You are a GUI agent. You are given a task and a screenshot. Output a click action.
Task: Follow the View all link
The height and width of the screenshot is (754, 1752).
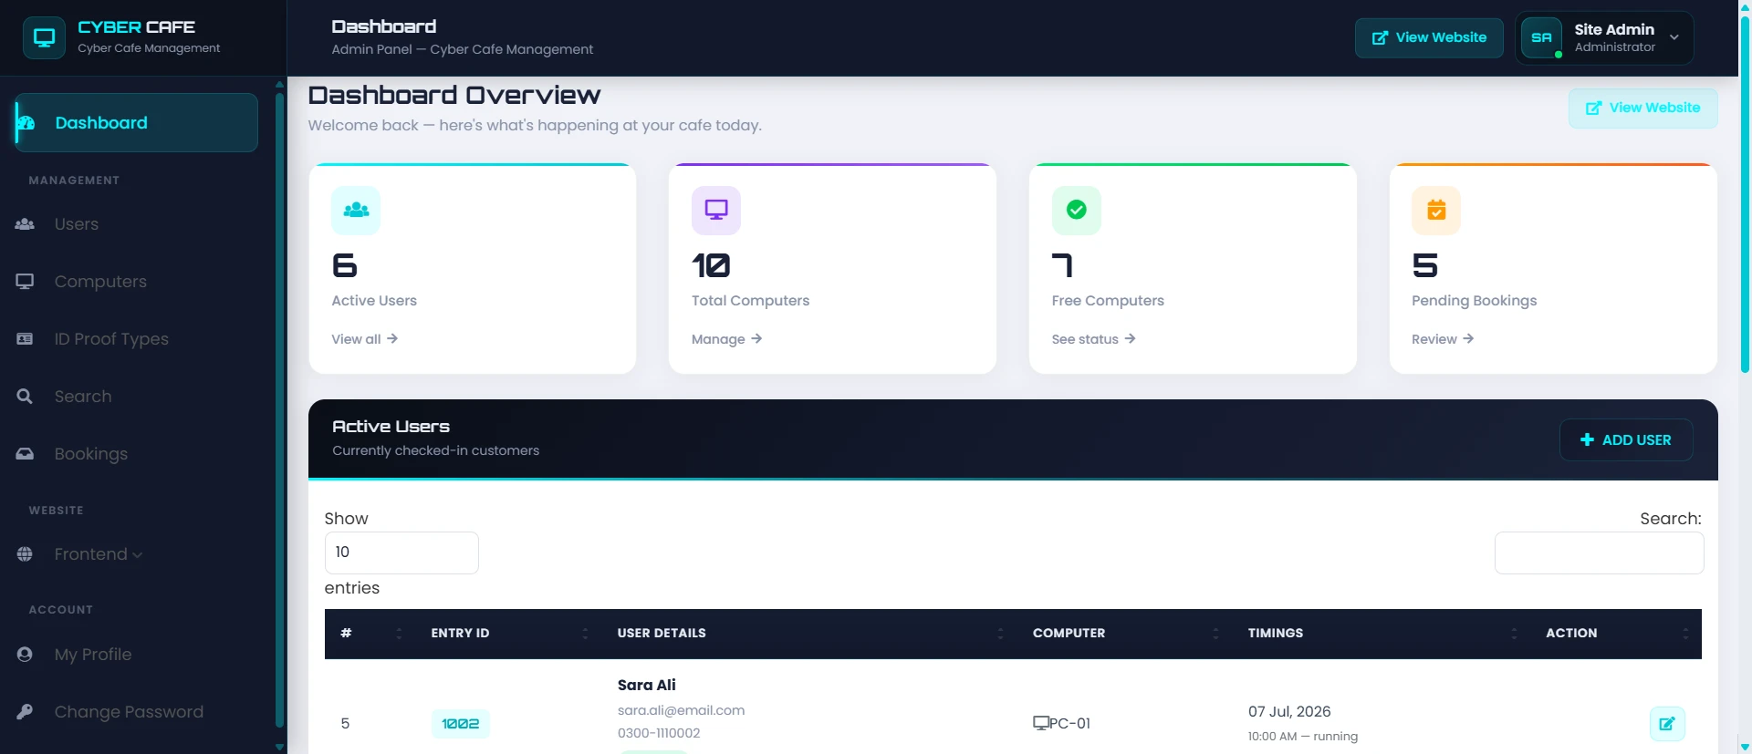point(364,339)
